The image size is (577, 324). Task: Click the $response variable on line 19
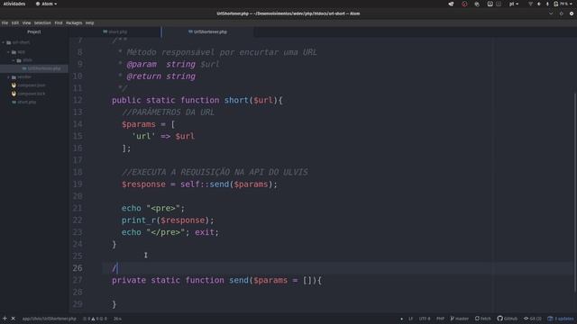[x=143, y=184]
